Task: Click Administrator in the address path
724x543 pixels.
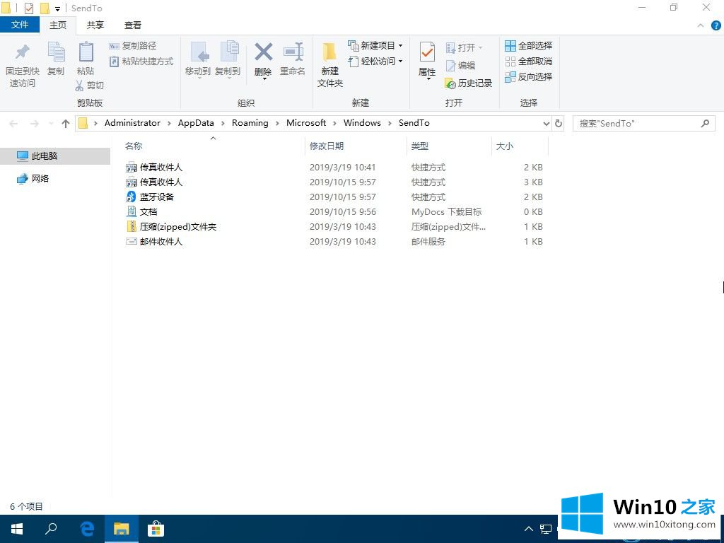Action: click(132, 123)
